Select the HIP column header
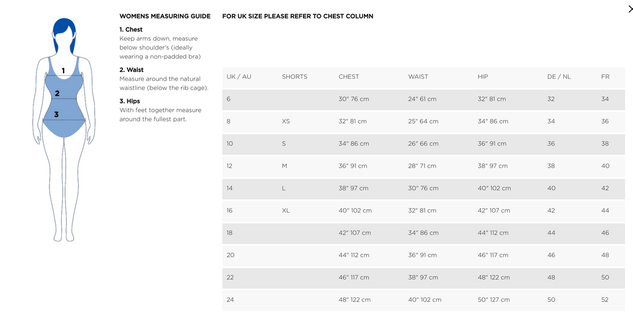This screenshot has width=633, height=312. (482, 76)
